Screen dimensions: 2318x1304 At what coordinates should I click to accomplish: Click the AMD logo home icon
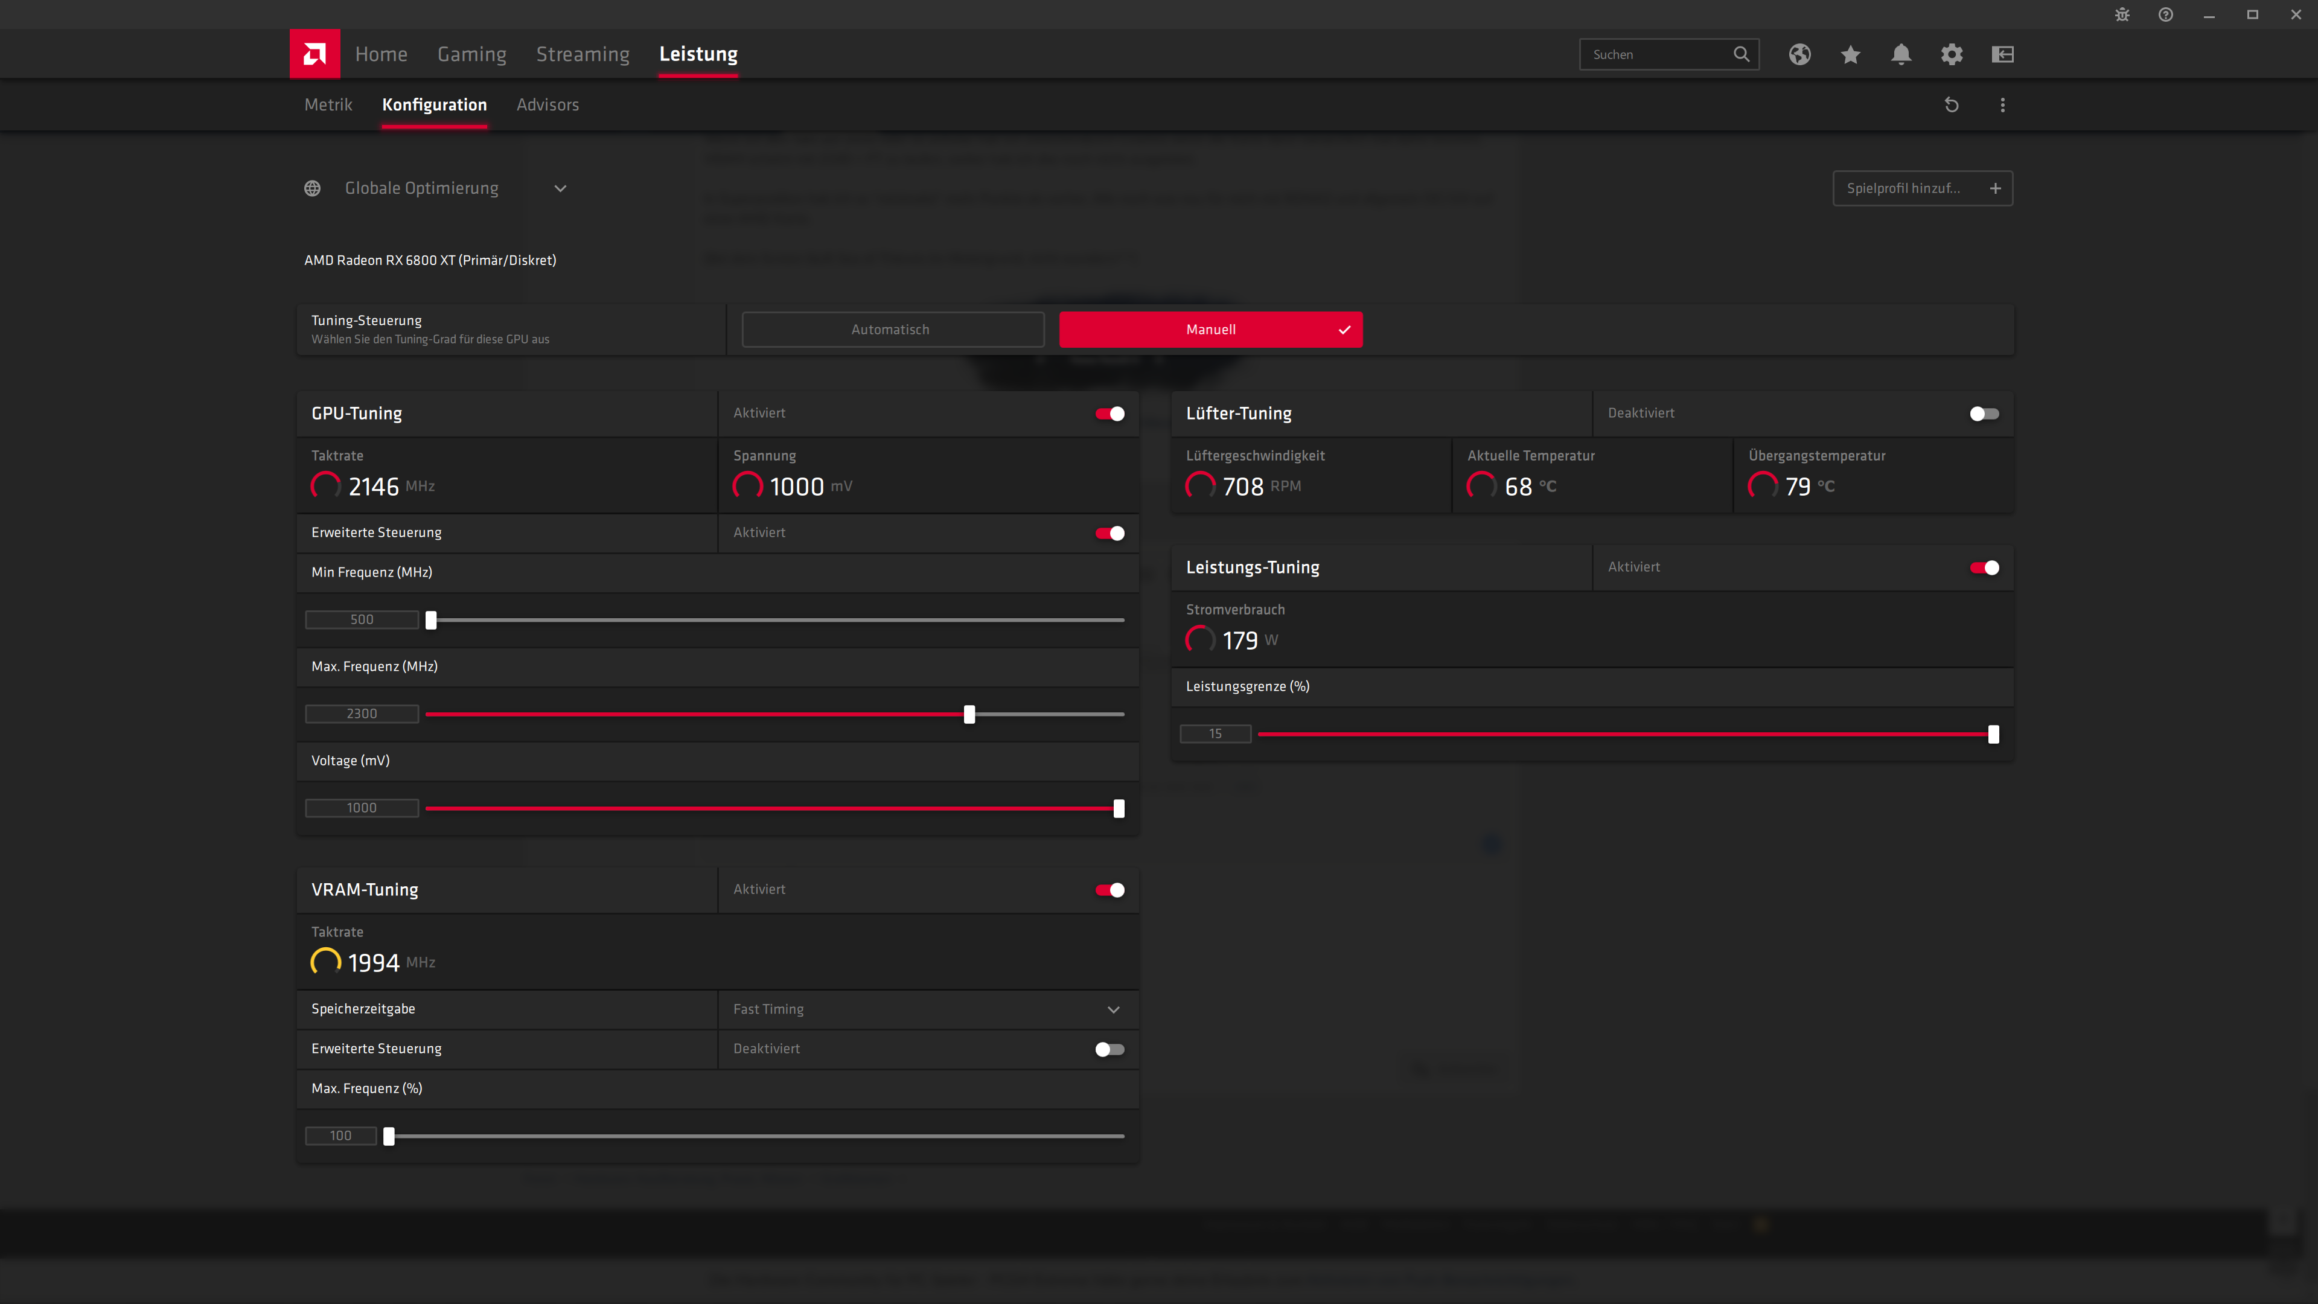click(x=314, y=54)
